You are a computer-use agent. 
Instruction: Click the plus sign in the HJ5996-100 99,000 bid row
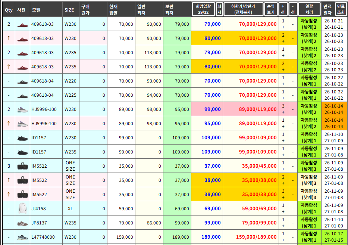click(283, 112)
